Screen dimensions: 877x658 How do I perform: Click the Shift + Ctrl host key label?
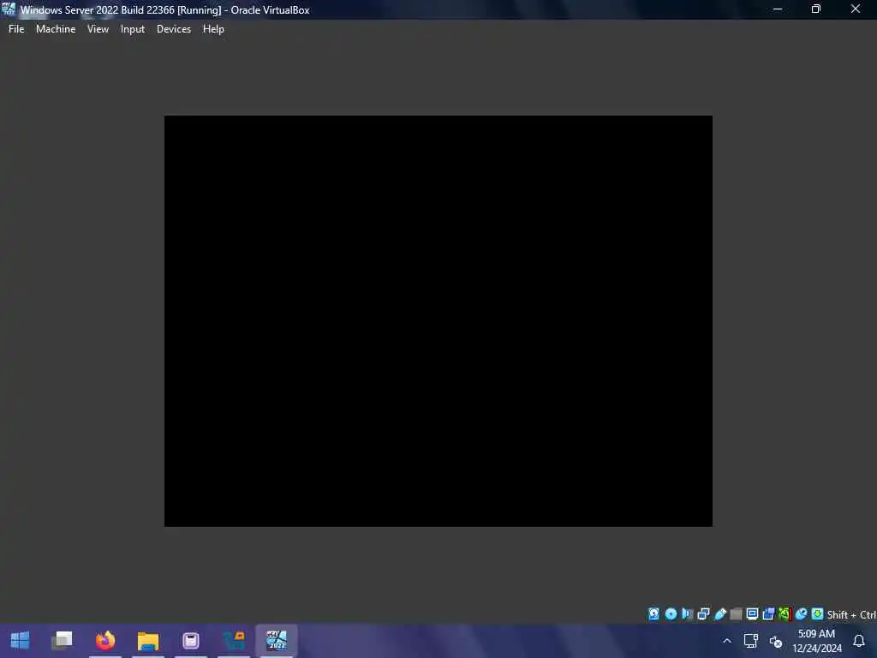(x=851, y=614)
